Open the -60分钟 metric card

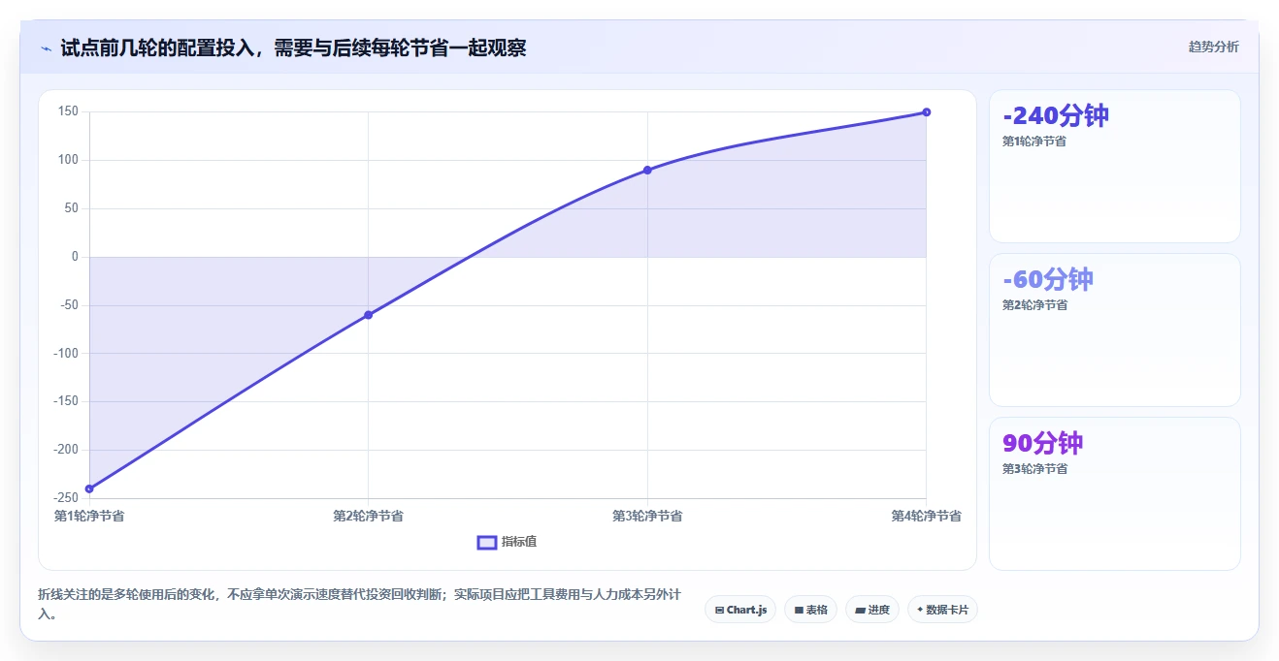pyautogui.click(x=1114, y=330)
